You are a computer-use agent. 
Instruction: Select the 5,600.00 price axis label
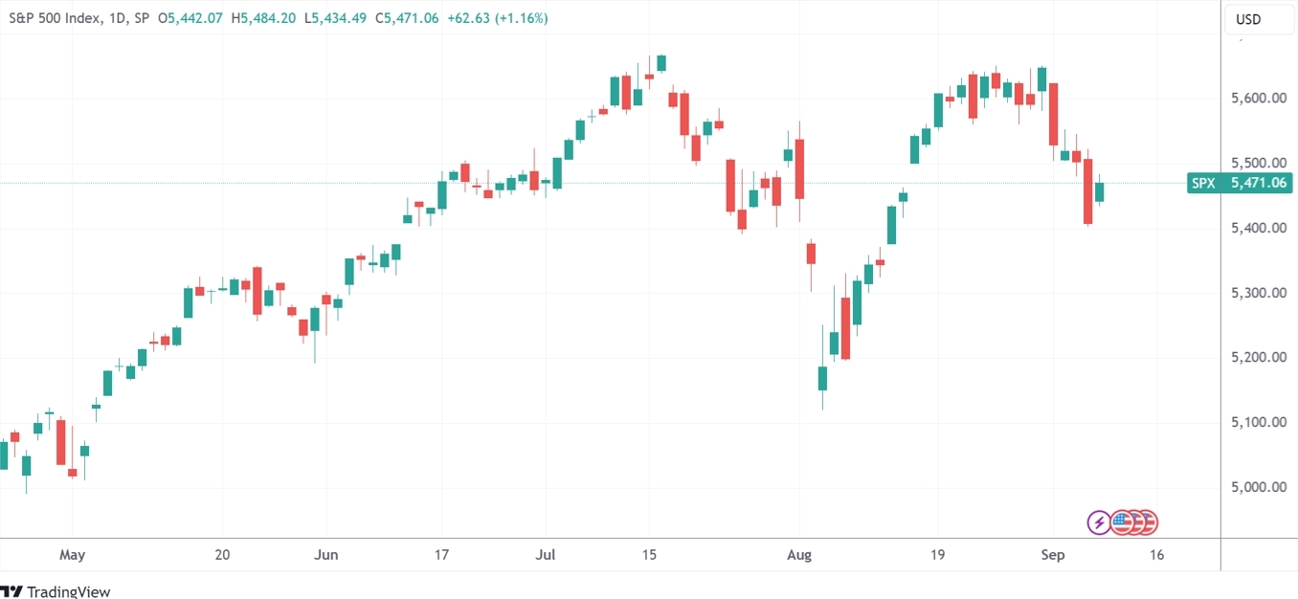(x=1257, y=99)
